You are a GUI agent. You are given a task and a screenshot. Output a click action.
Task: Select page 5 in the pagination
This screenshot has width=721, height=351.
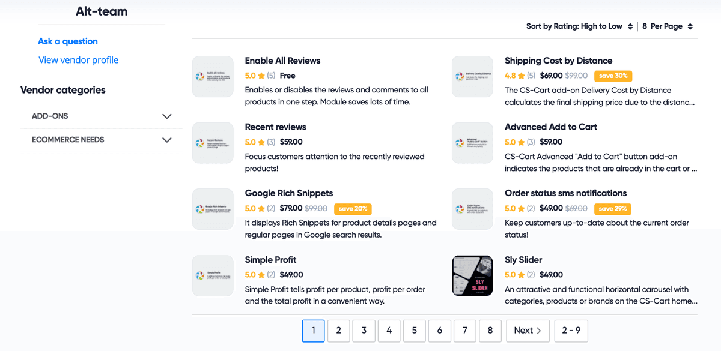[415, 331]
